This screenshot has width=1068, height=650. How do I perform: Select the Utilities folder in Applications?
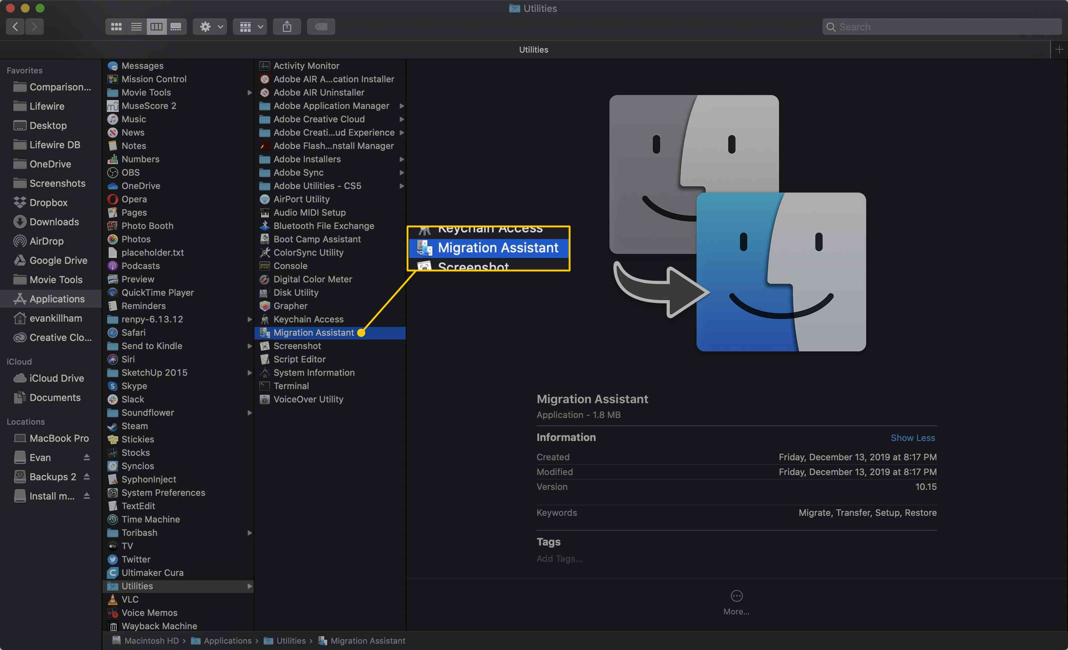(x=178, y=586)
